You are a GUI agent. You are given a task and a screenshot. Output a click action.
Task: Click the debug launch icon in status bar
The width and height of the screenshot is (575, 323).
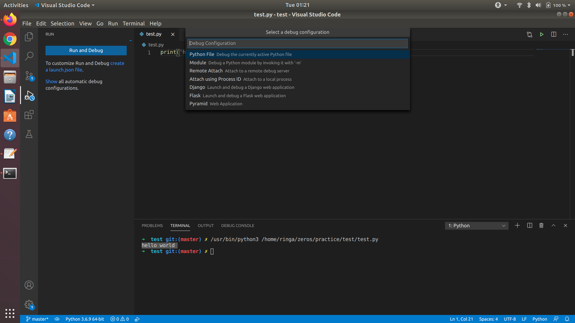pos(137,319)
